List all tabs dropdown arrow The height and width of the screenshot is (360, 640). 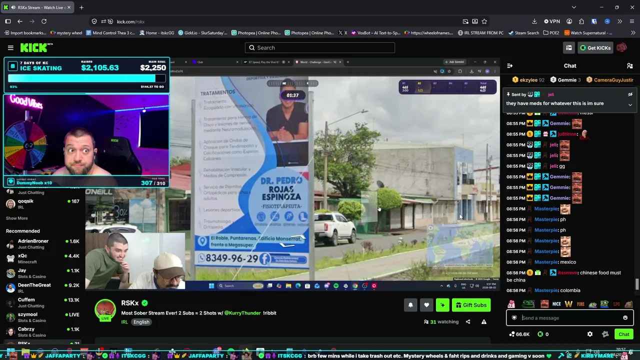pos(573,7)
